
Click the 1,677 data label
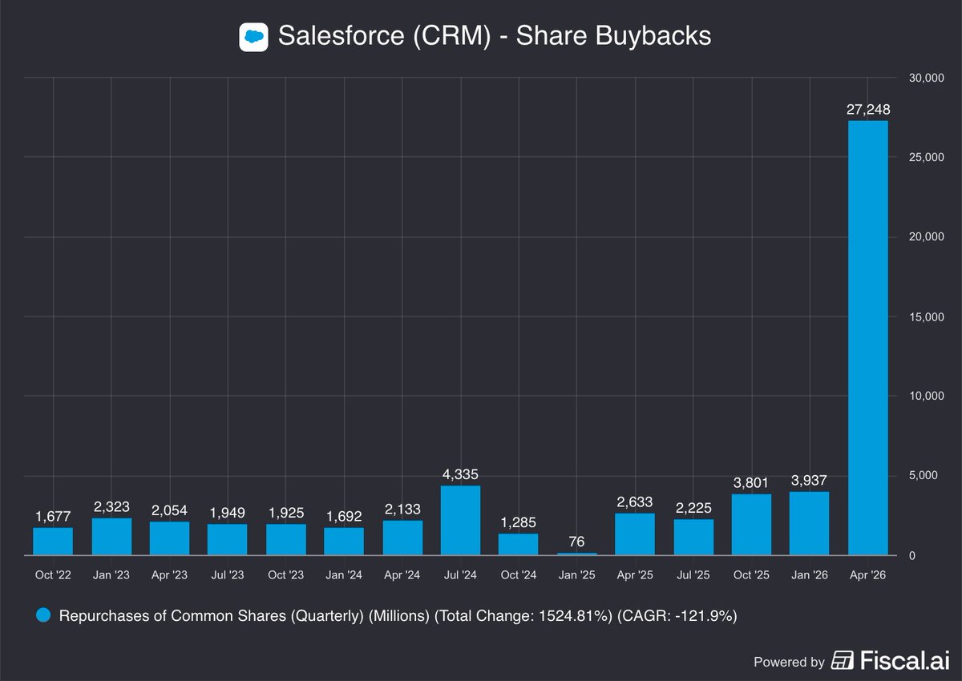(53, 516)
